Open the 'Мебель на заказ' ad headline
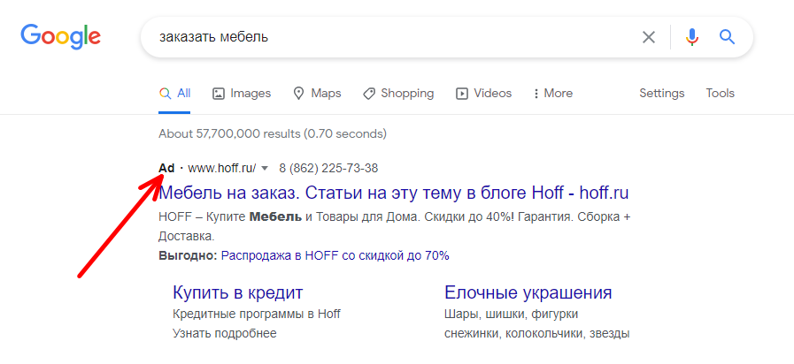This screenshot has width=794, height=364. (x=393, y=193)
